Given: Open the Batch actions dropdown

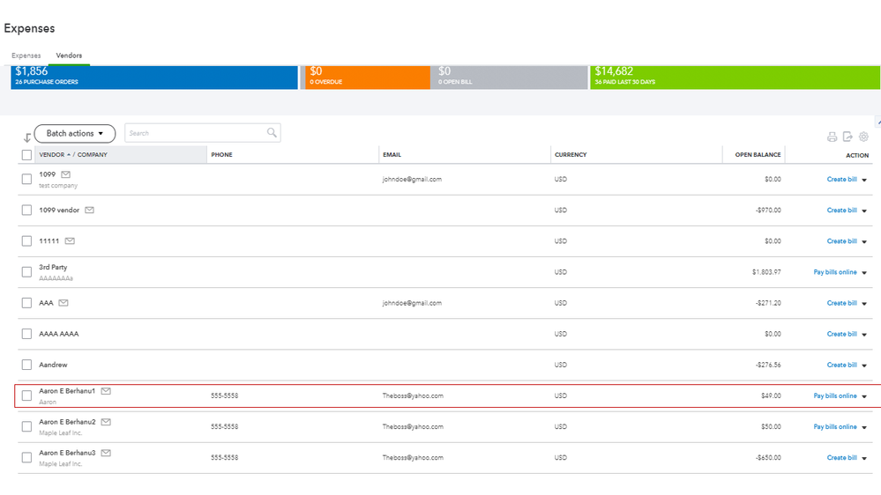Looking at the screenshot, I should 75,134.
